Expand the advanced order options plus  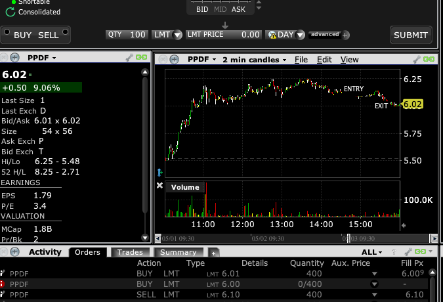point(345,35)
